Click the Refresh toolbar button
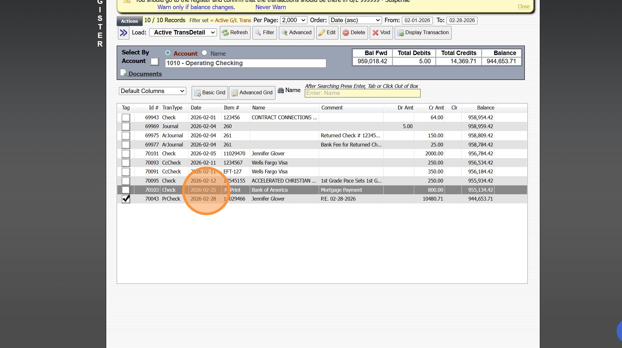This screenshot has height=348, width=622. click(235, 33)
